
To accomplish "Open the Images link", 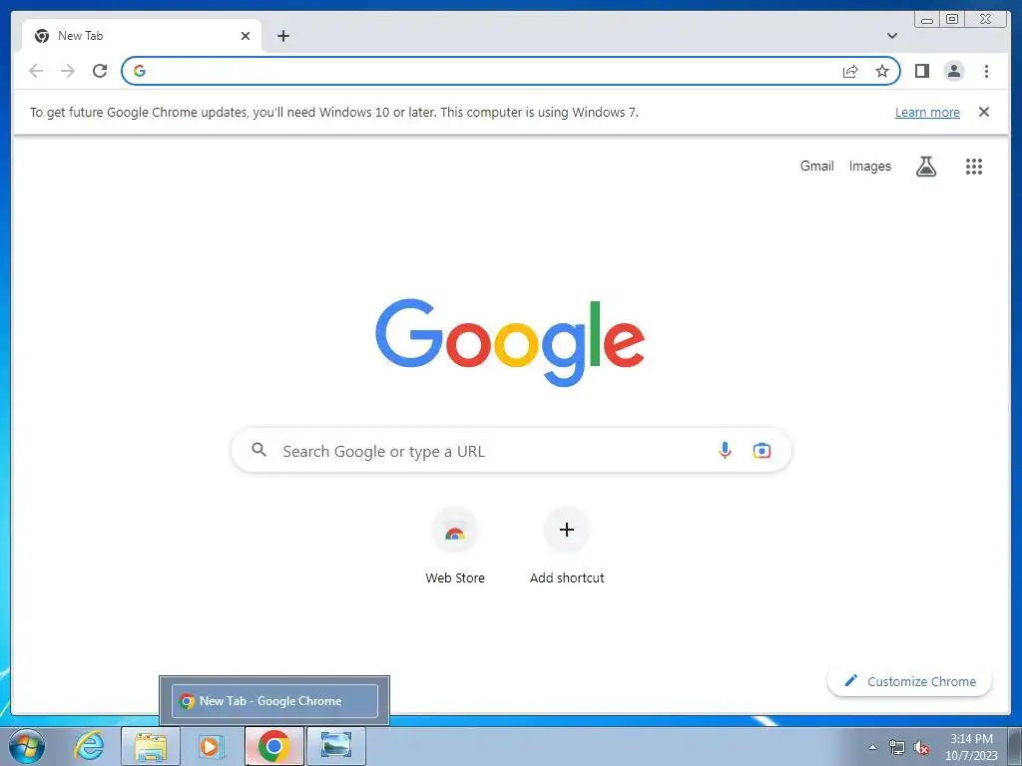I will 869,167.
